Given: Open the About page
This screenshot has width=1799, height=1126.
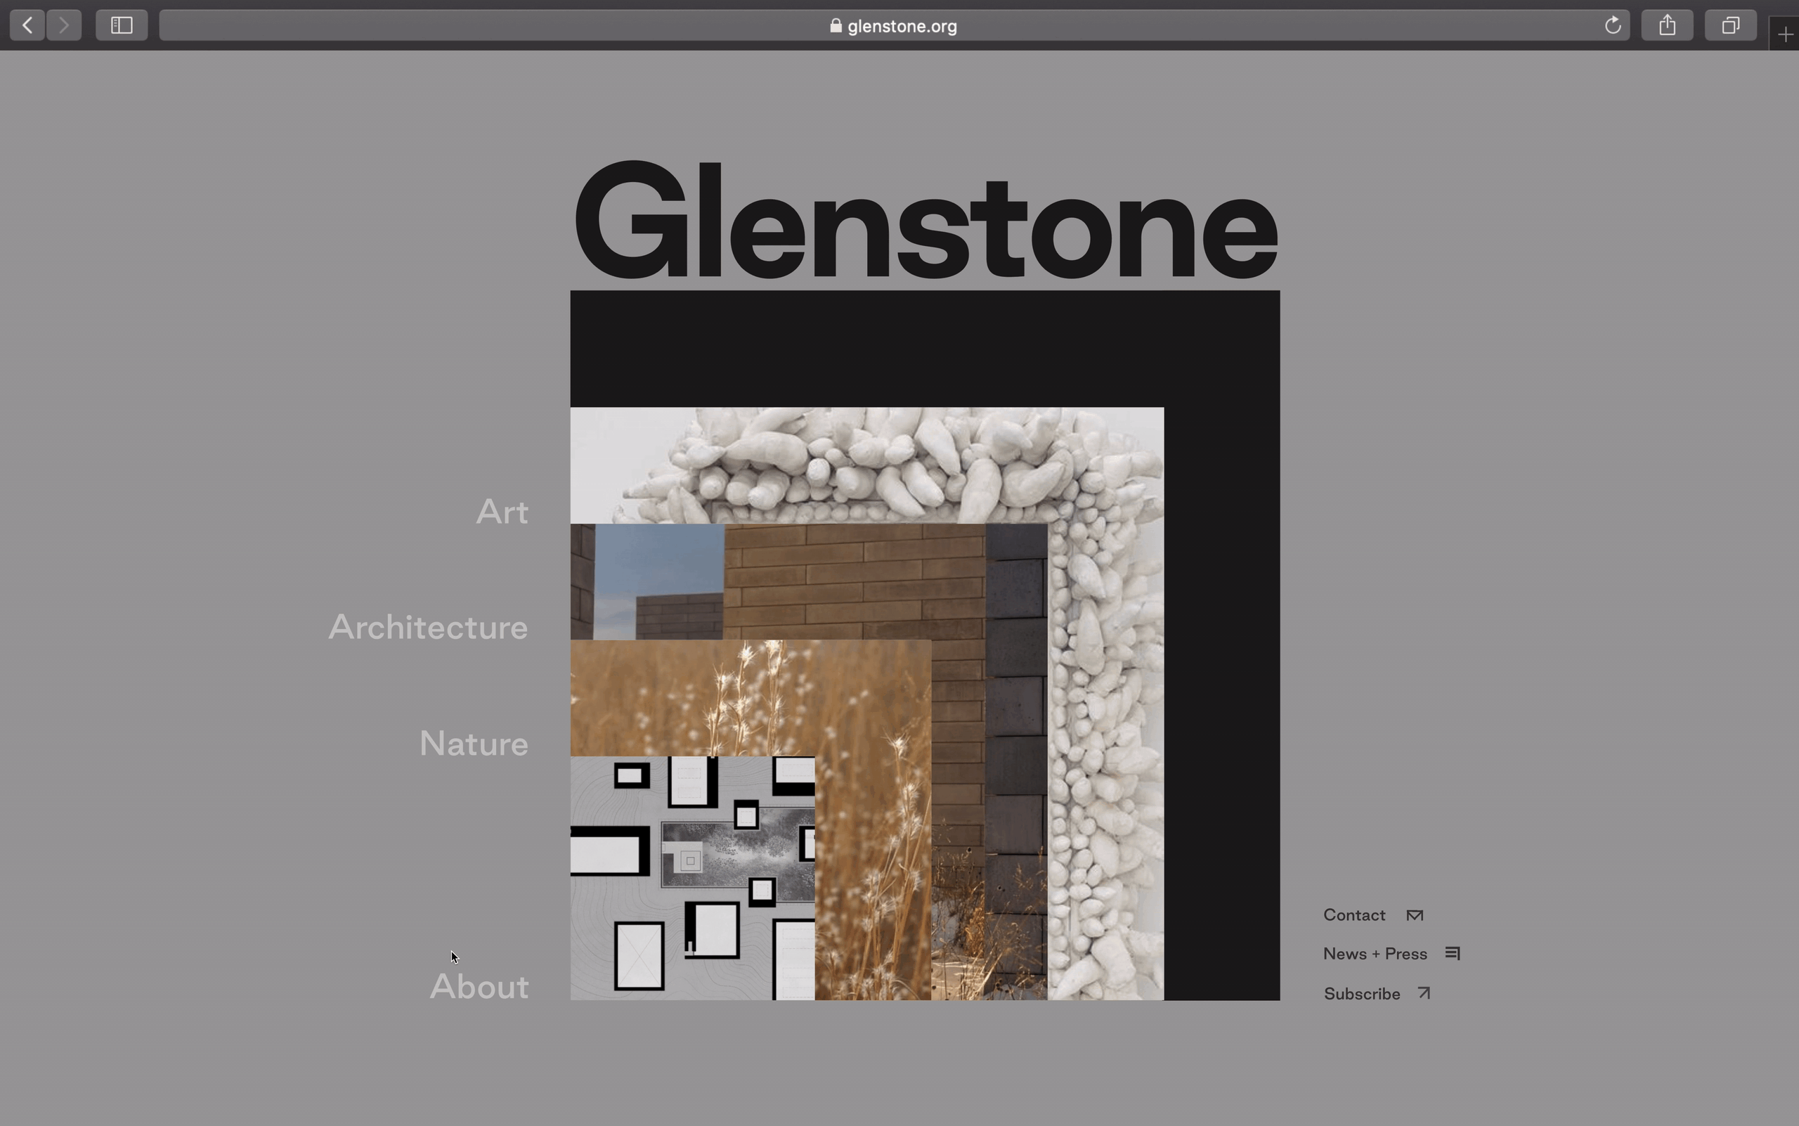Looking at the screenshot, I should pos(479,987).
